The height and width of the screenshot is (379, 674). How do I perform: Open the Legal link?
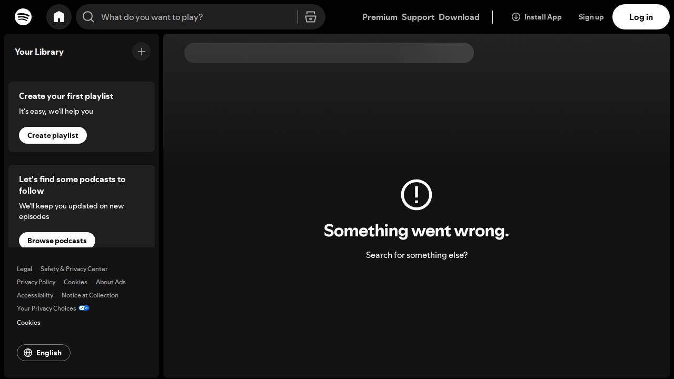pyautogui.click(x=24, y=269)
